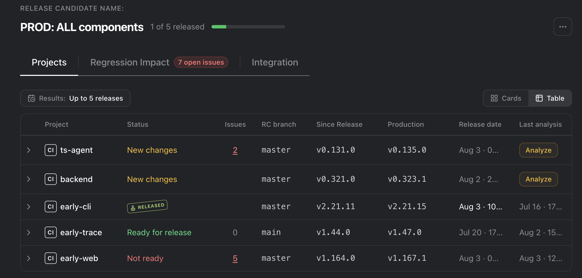
Task: Switch to Table view
Action: pos(550,98)
